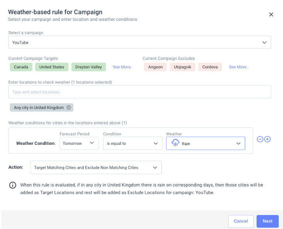283x229 pixels.
Task: Open the Condition dropdown 'is equal to'
Action: pyautogui.click(x=133, y=143)
